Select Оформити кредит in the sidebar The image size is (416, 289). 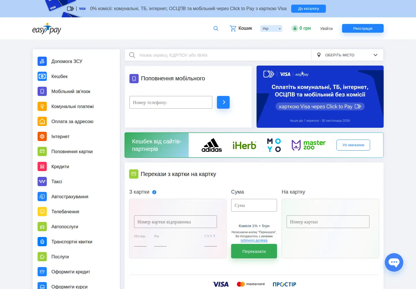click(71, 272)
